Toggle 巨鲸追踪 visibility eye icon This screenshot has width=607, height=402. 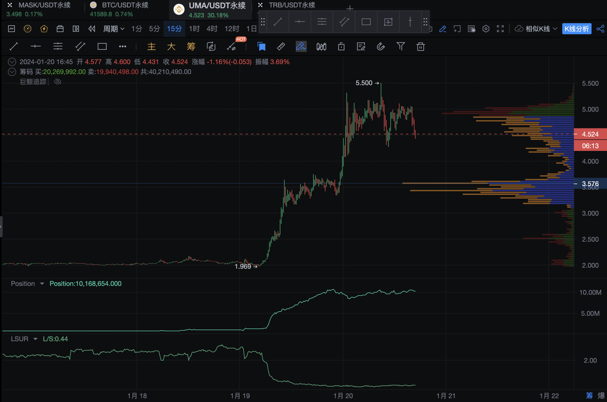pos(58,82)
